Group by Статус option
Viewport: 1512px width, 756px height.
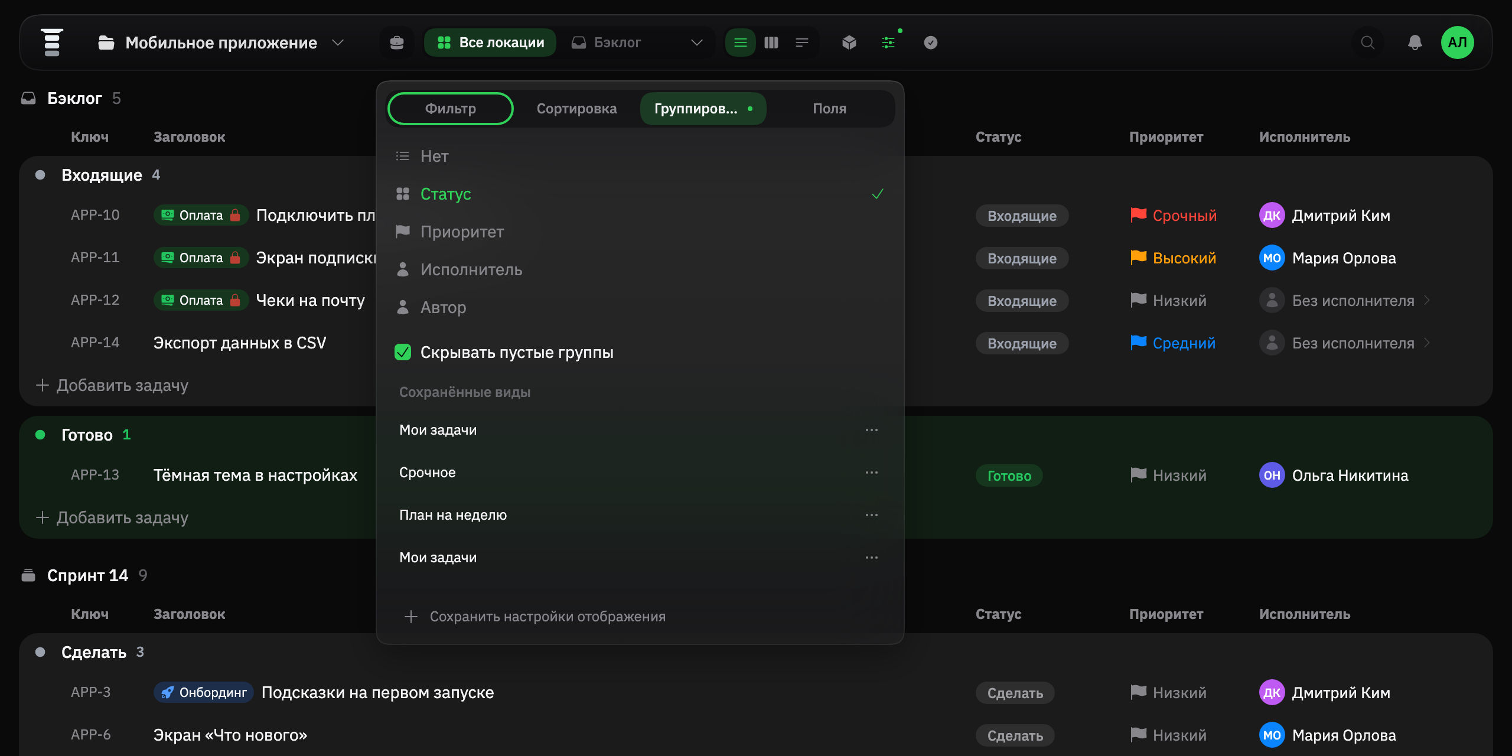pos(640,194)
